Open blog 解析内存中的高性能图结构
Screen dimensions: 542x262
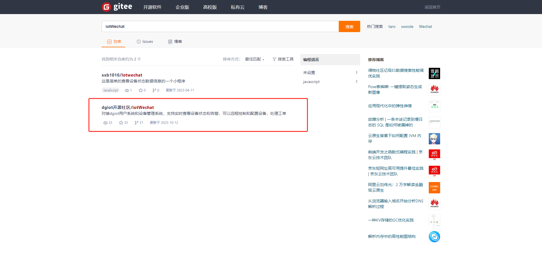click(x=392, y=236)
